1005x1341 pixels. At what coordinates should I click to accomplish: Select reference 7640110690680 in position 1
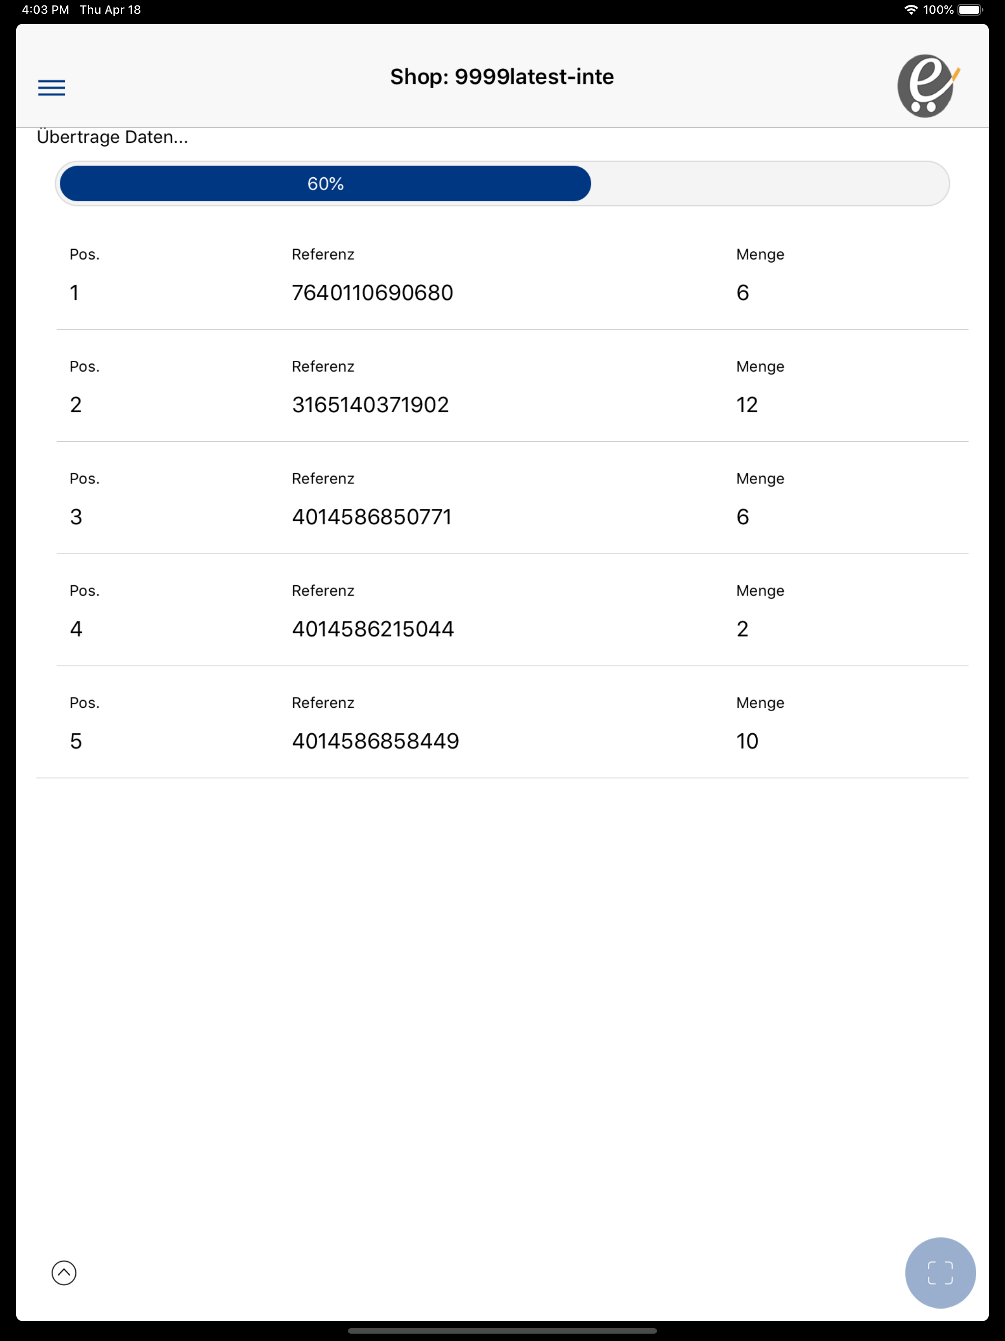pos(372,293)
